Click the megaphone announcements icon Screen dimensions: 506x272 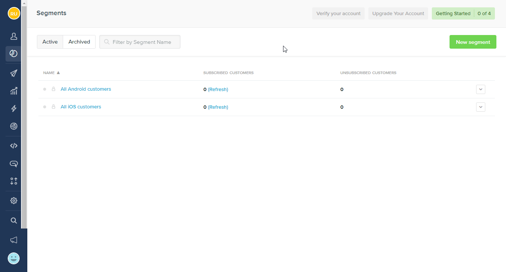[x=14, y=240]
